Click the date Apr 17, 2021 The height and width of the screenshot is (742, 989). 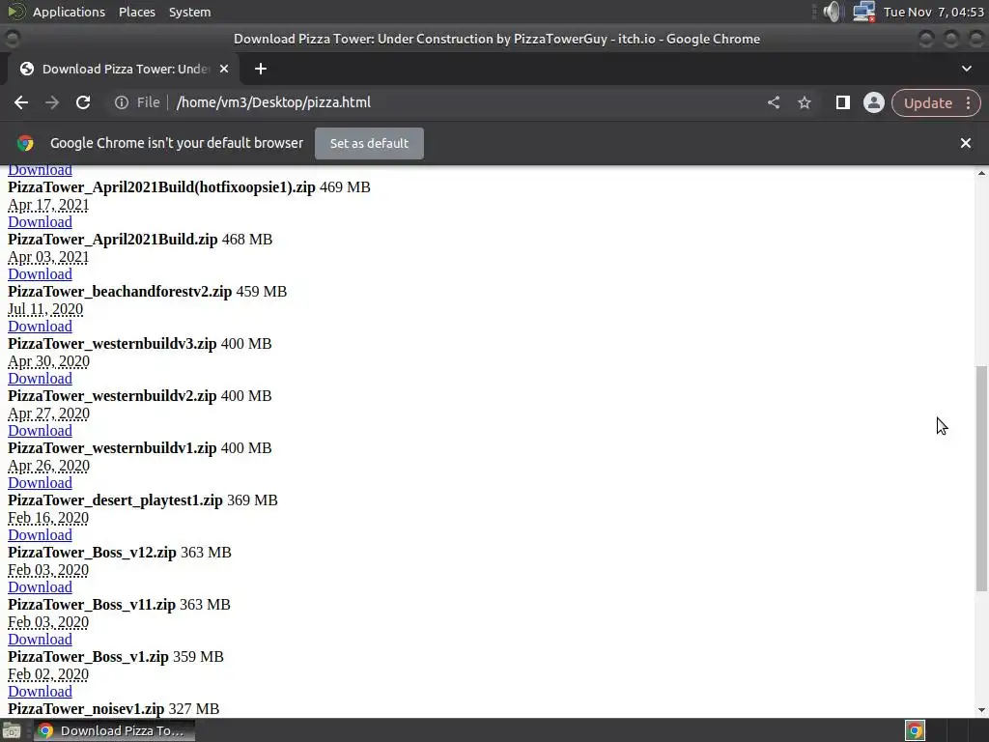(x=48, y=205)
